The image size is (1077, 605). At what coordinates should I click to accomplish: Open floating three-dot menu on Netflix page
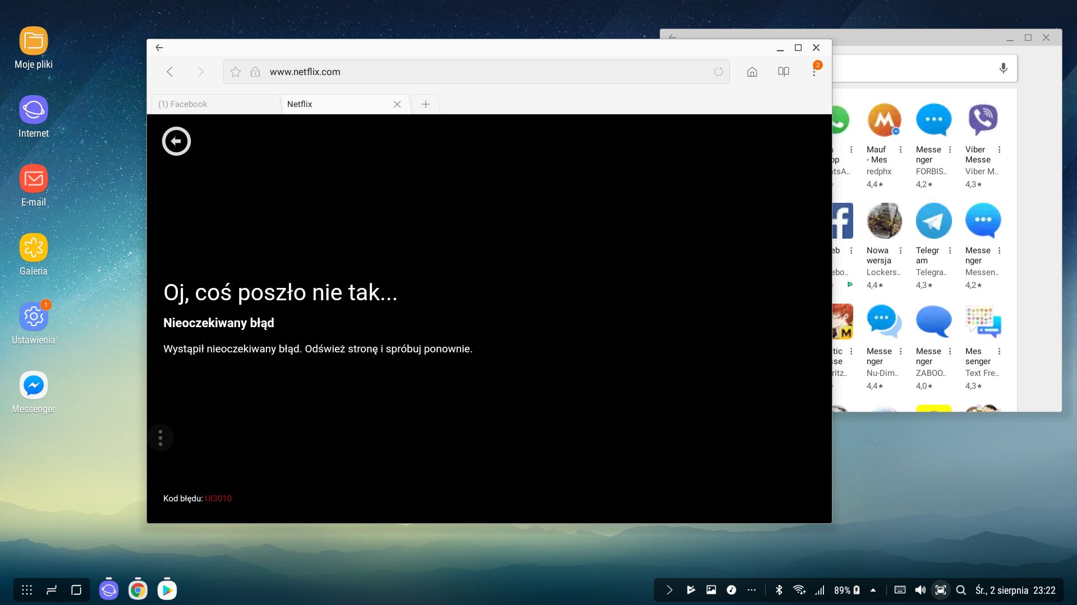(x=160, y=438)
